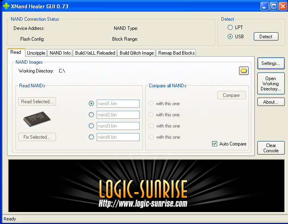Screen dimensions: 288x224
Task: Click the NAND chip image
Action: click(37, 119)
